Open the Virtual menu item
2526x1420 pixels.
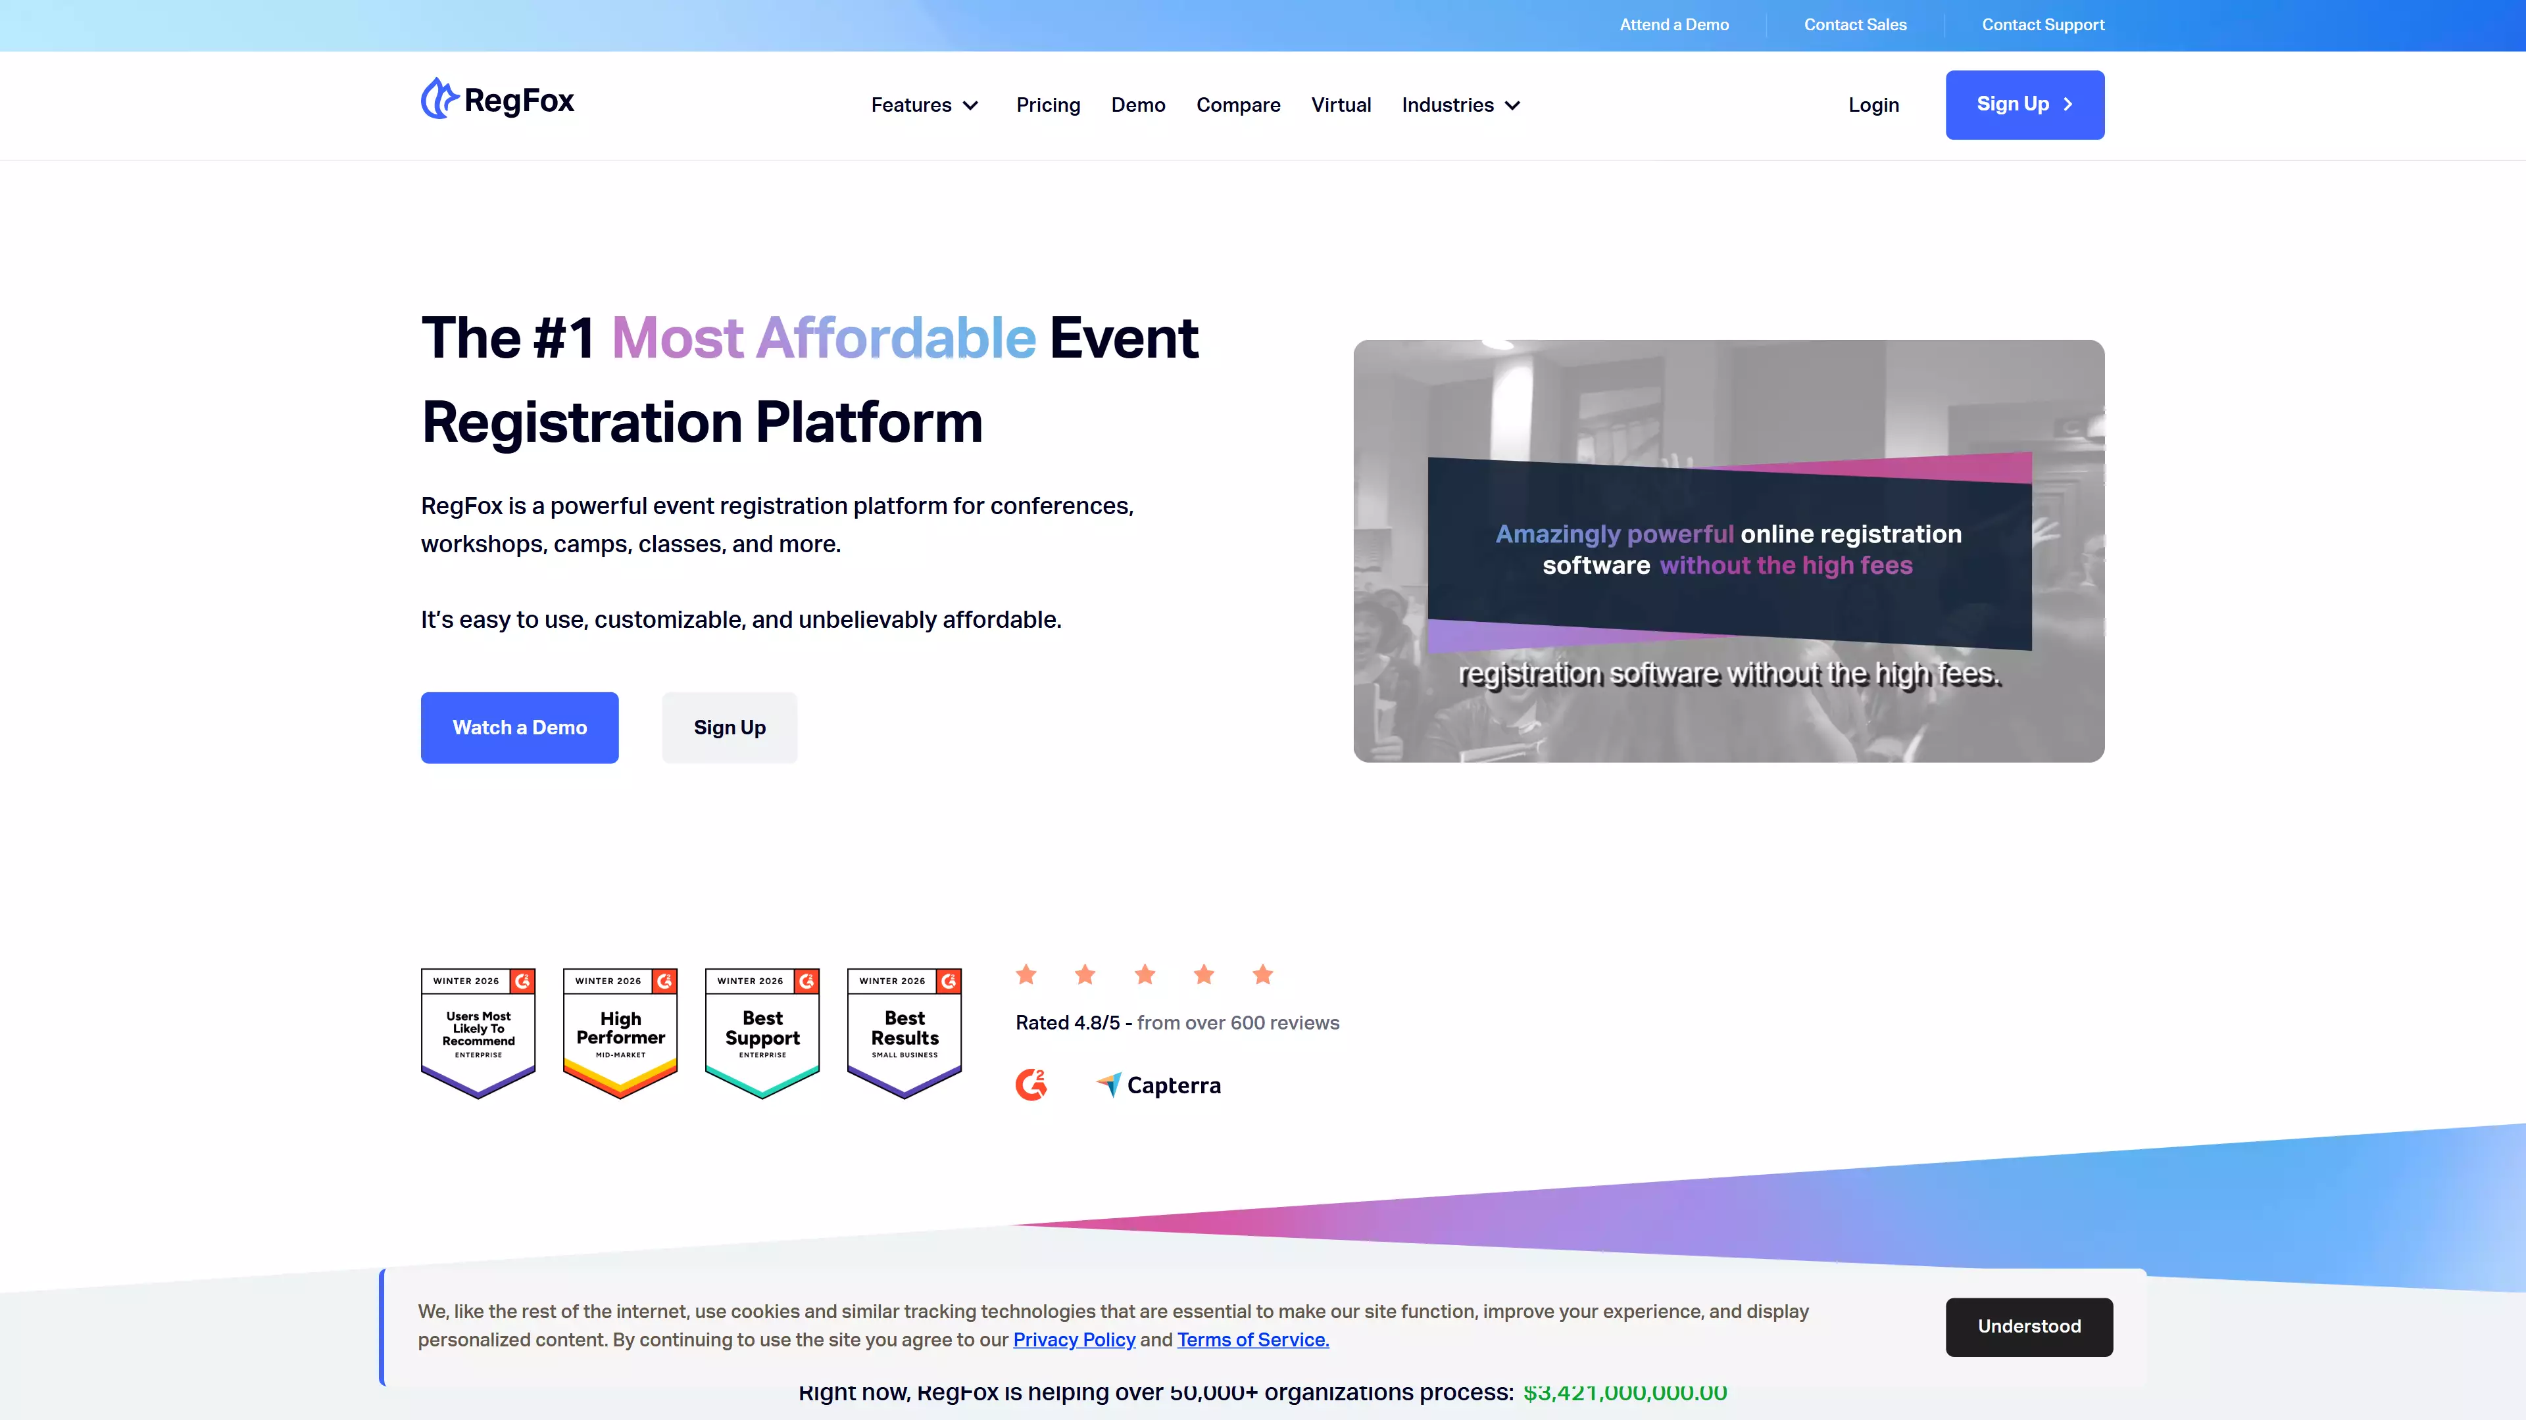[1341, 105]
